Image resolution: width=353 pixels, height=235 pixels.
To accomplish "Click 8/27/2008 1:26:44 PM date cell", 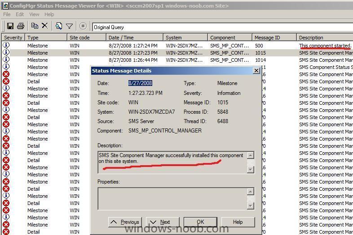I will (133, 60).
